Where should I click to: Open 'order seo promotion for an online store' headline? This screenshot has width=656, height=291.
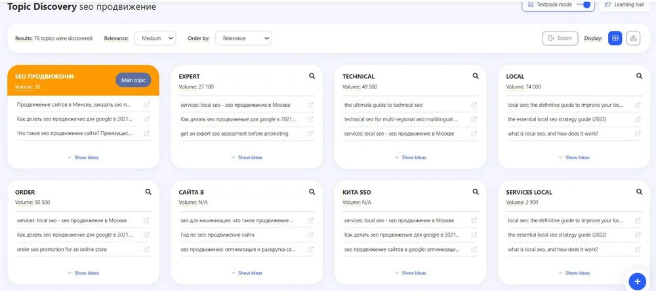[x=62, y=249]
